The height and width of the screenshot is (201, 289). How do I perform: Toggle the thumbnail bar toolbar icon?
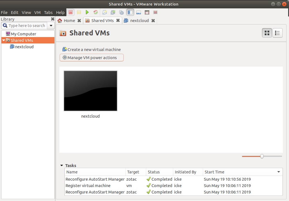point(139,12)
